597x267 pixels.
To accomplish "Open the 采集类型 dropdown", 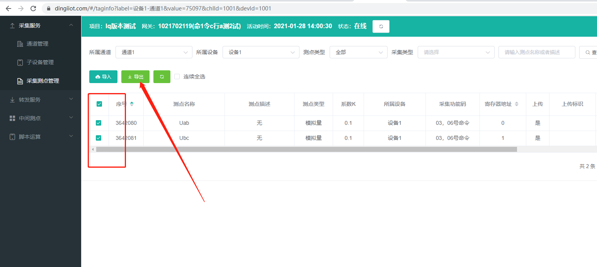I will [456, 52].
